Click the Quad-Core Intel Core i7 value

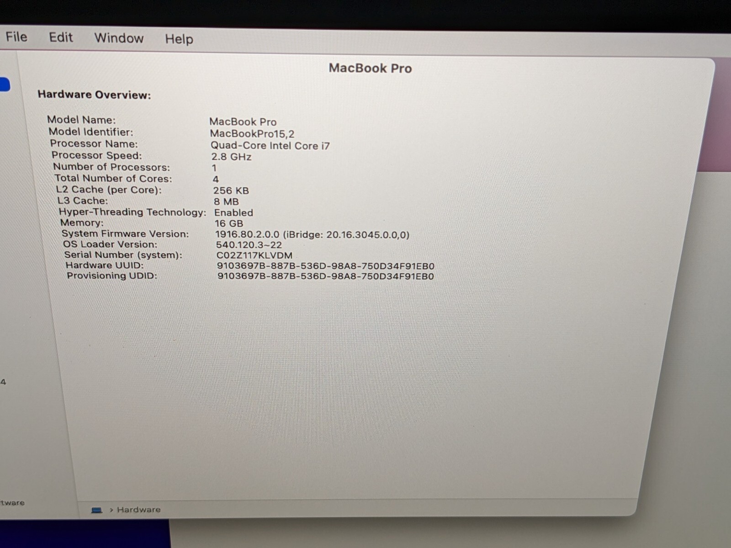point(270,146)
